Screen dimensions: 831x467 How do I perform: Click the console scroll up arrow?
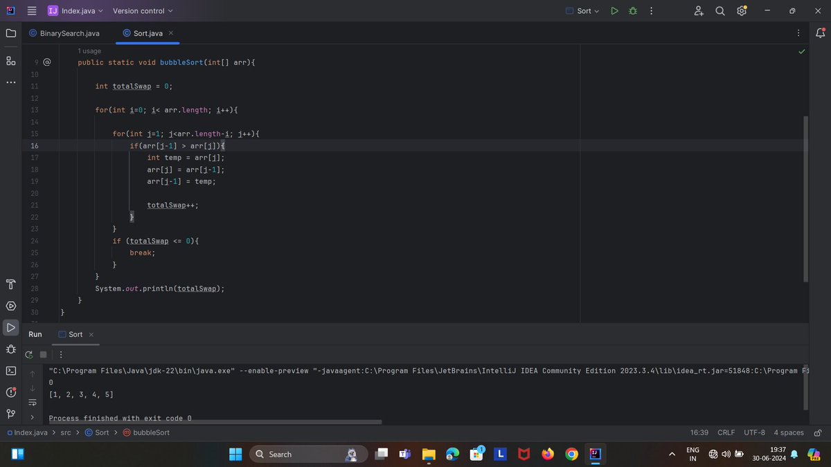point(32,374)
